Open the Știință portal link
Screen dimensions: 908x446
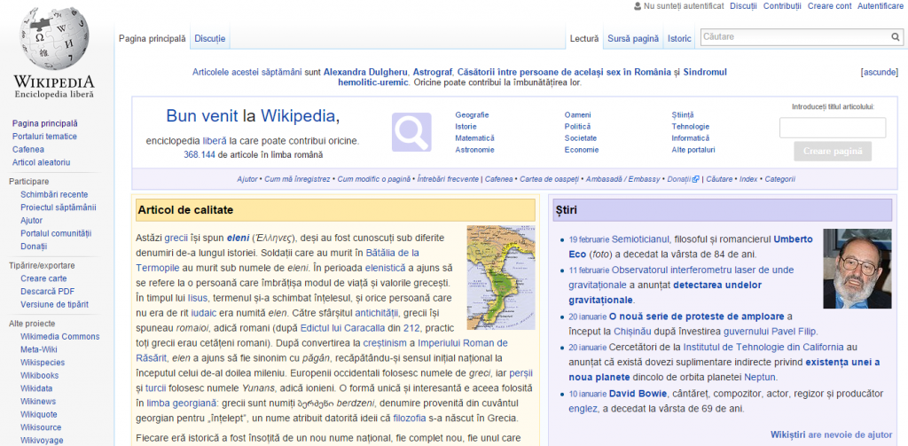pyautogui.click(x=683, y=115)
